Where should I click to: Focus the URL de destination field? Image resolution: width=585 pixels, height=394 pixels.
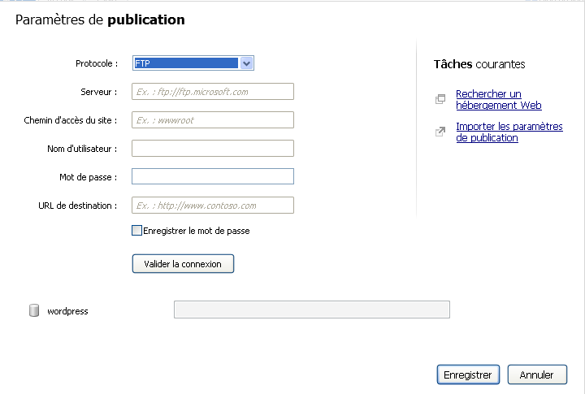212,206
